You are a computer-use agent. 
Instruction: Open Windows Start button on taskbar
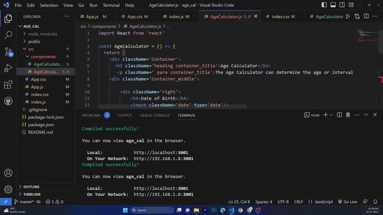(125, 210)
